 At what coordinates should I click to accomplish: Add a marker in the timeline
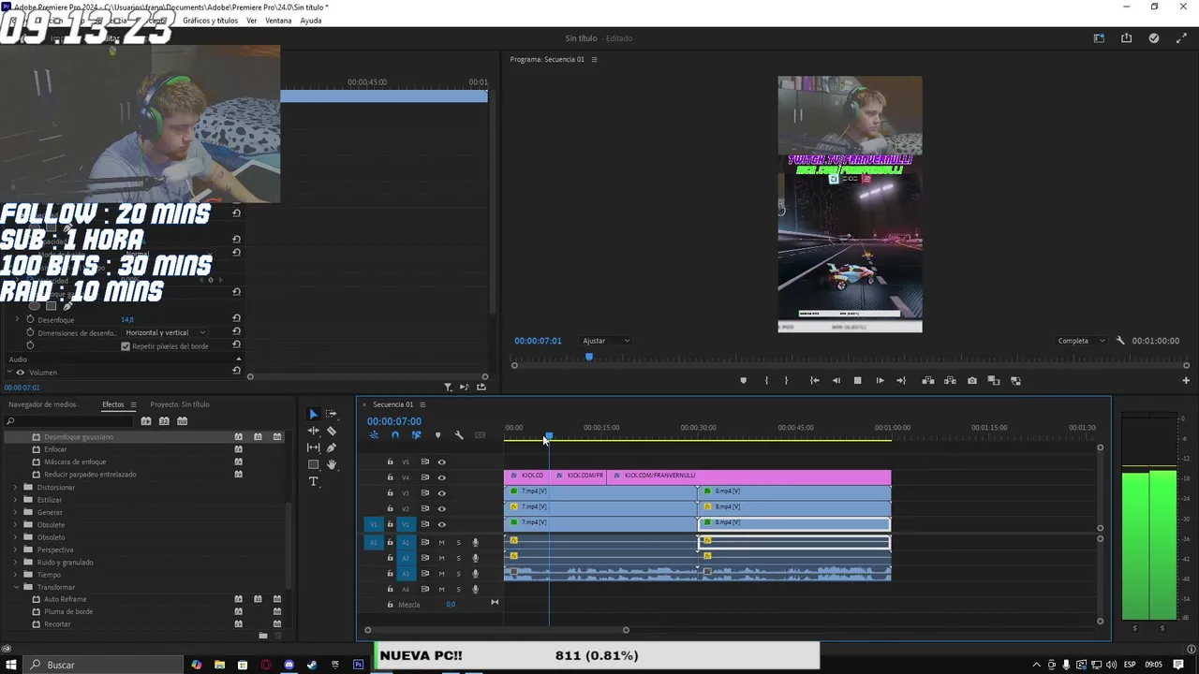coord(437,435)
